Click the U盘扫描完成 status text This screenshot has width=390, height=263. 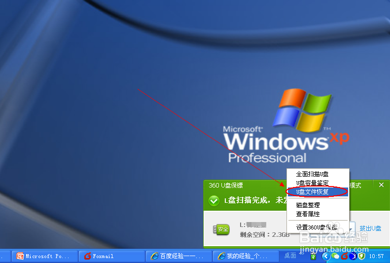(255, 200)
